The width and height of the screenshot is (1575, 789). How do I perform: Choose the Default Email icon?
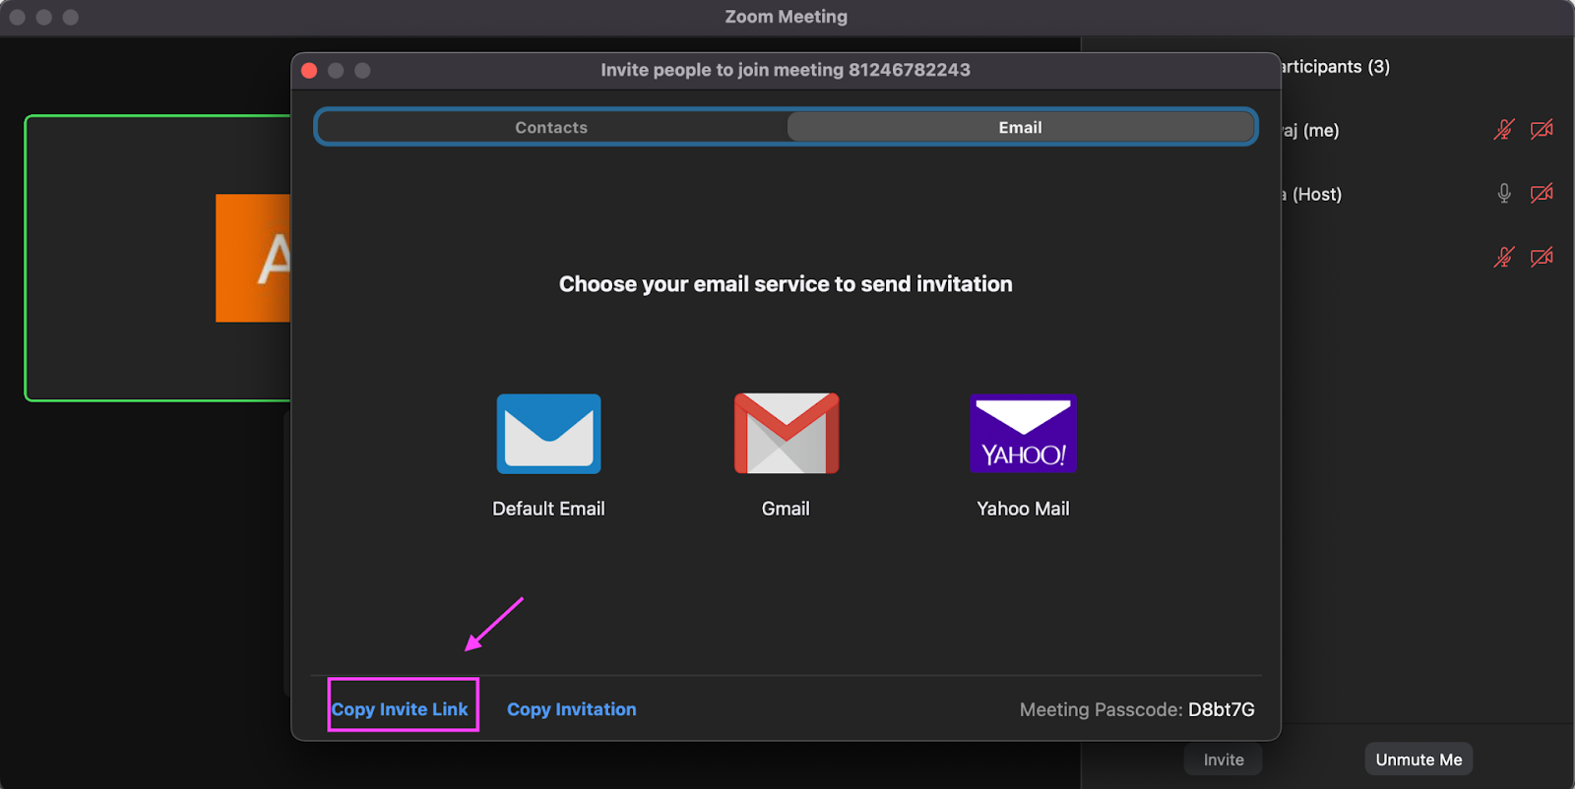click(548, 434)
